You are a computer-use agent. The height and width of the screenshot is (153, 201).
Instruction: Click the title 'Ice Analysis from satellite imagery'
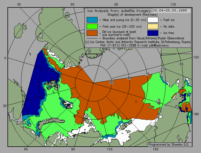click(x=119, y=11)
